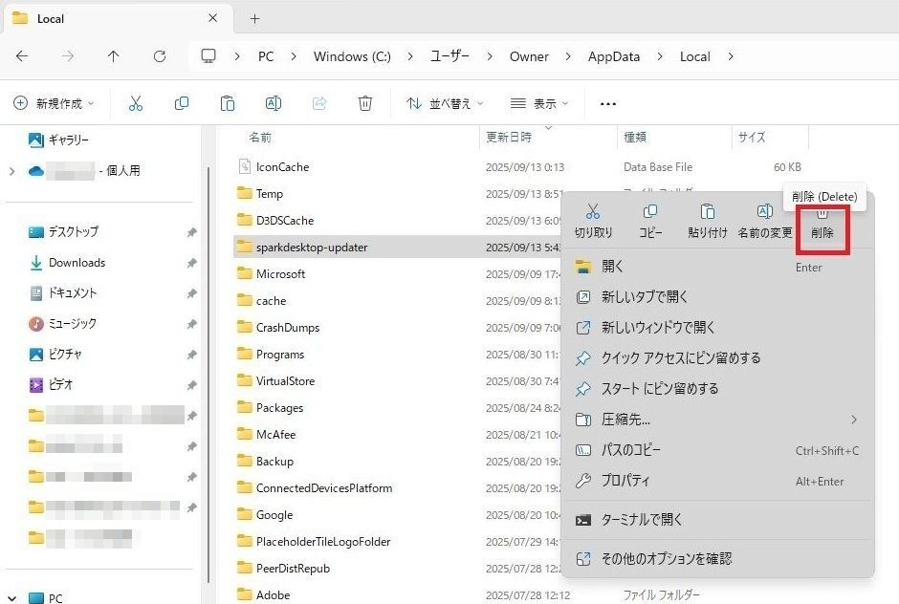
Task: Open the 表示 view dropdown
Action: click(x=538, y=103)
